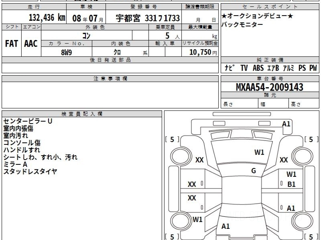Viewport: 321px width, 240px height.
Task: Select the 室内汚れ note
Action: coord(15,135)
